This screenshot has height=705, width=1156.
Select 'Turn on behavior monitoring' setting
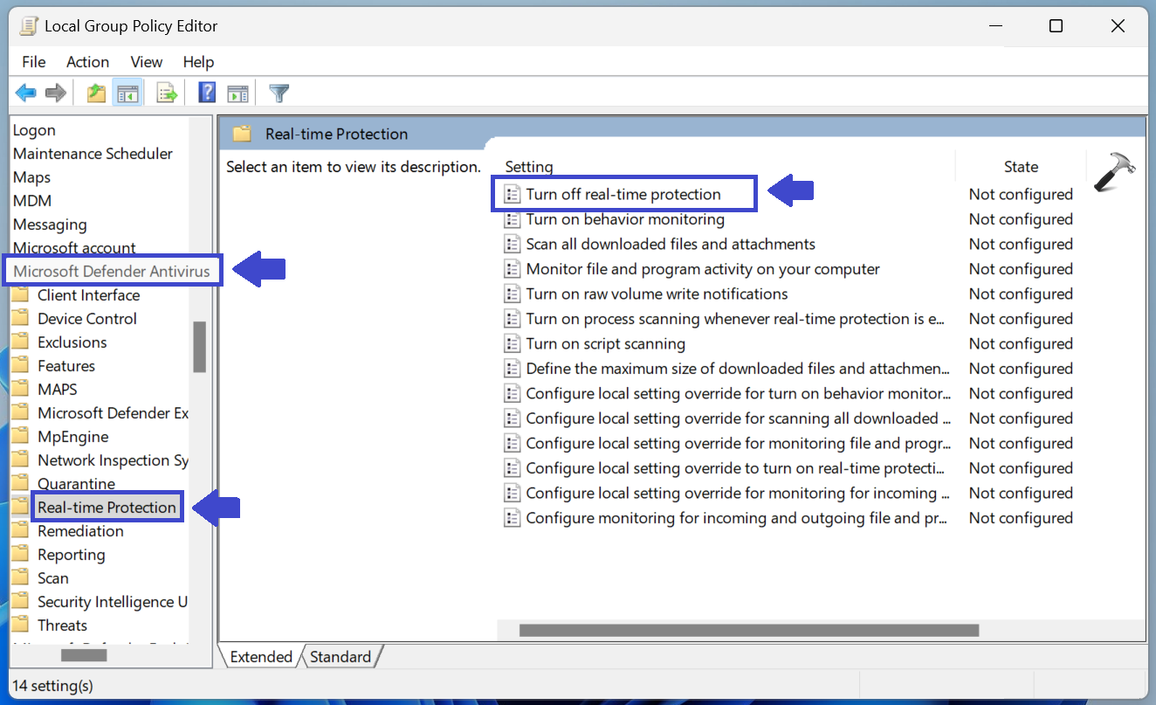click(x=625, y=219)
